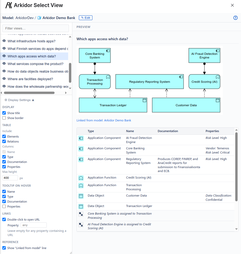Click the table scroll-up arrow
241x254 pixels.
pyautogui.click(x=236, y=130)
